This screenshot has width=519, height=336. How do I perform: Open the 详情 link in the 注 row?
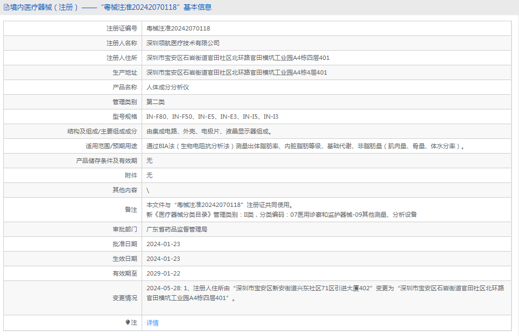coord(152,323)
